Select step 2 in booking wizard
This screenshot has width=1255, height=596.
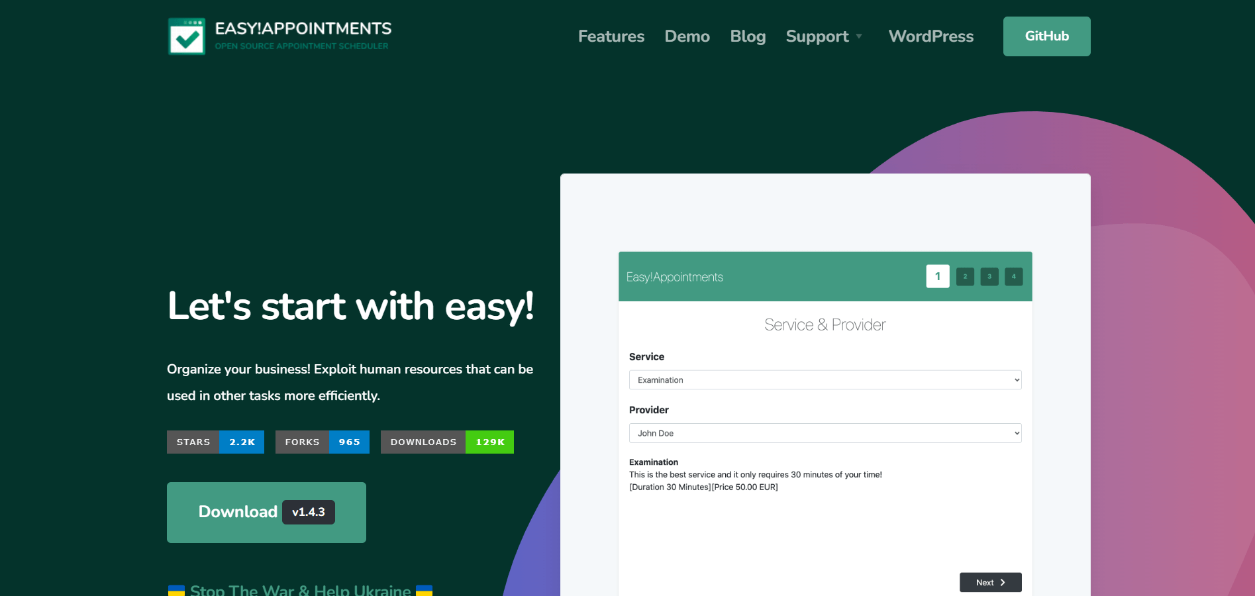coord(965,276)
